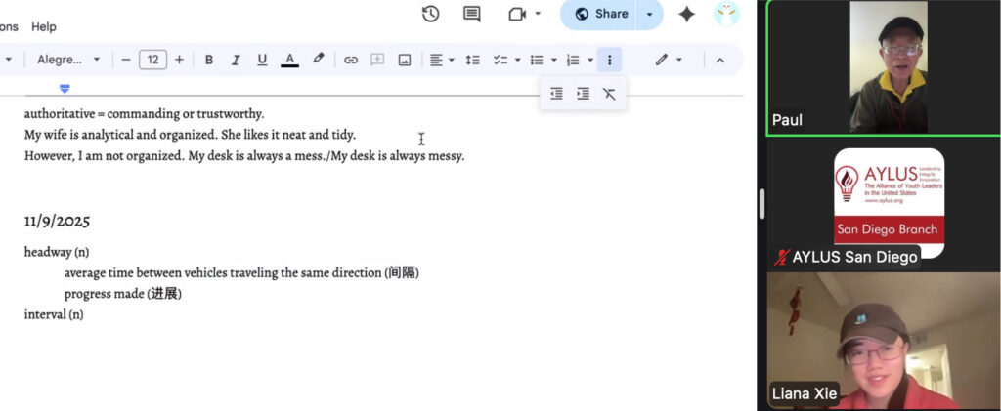Screen dimensions: 1001x411
Task: Increase indent of the paragraph
Action: point(583,94)
